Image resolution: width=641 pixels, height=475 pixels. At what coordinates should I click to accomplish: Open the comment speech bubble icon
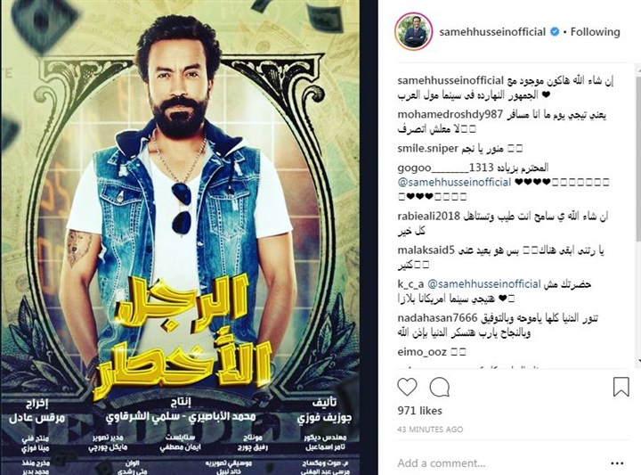(x=440, y=387)
